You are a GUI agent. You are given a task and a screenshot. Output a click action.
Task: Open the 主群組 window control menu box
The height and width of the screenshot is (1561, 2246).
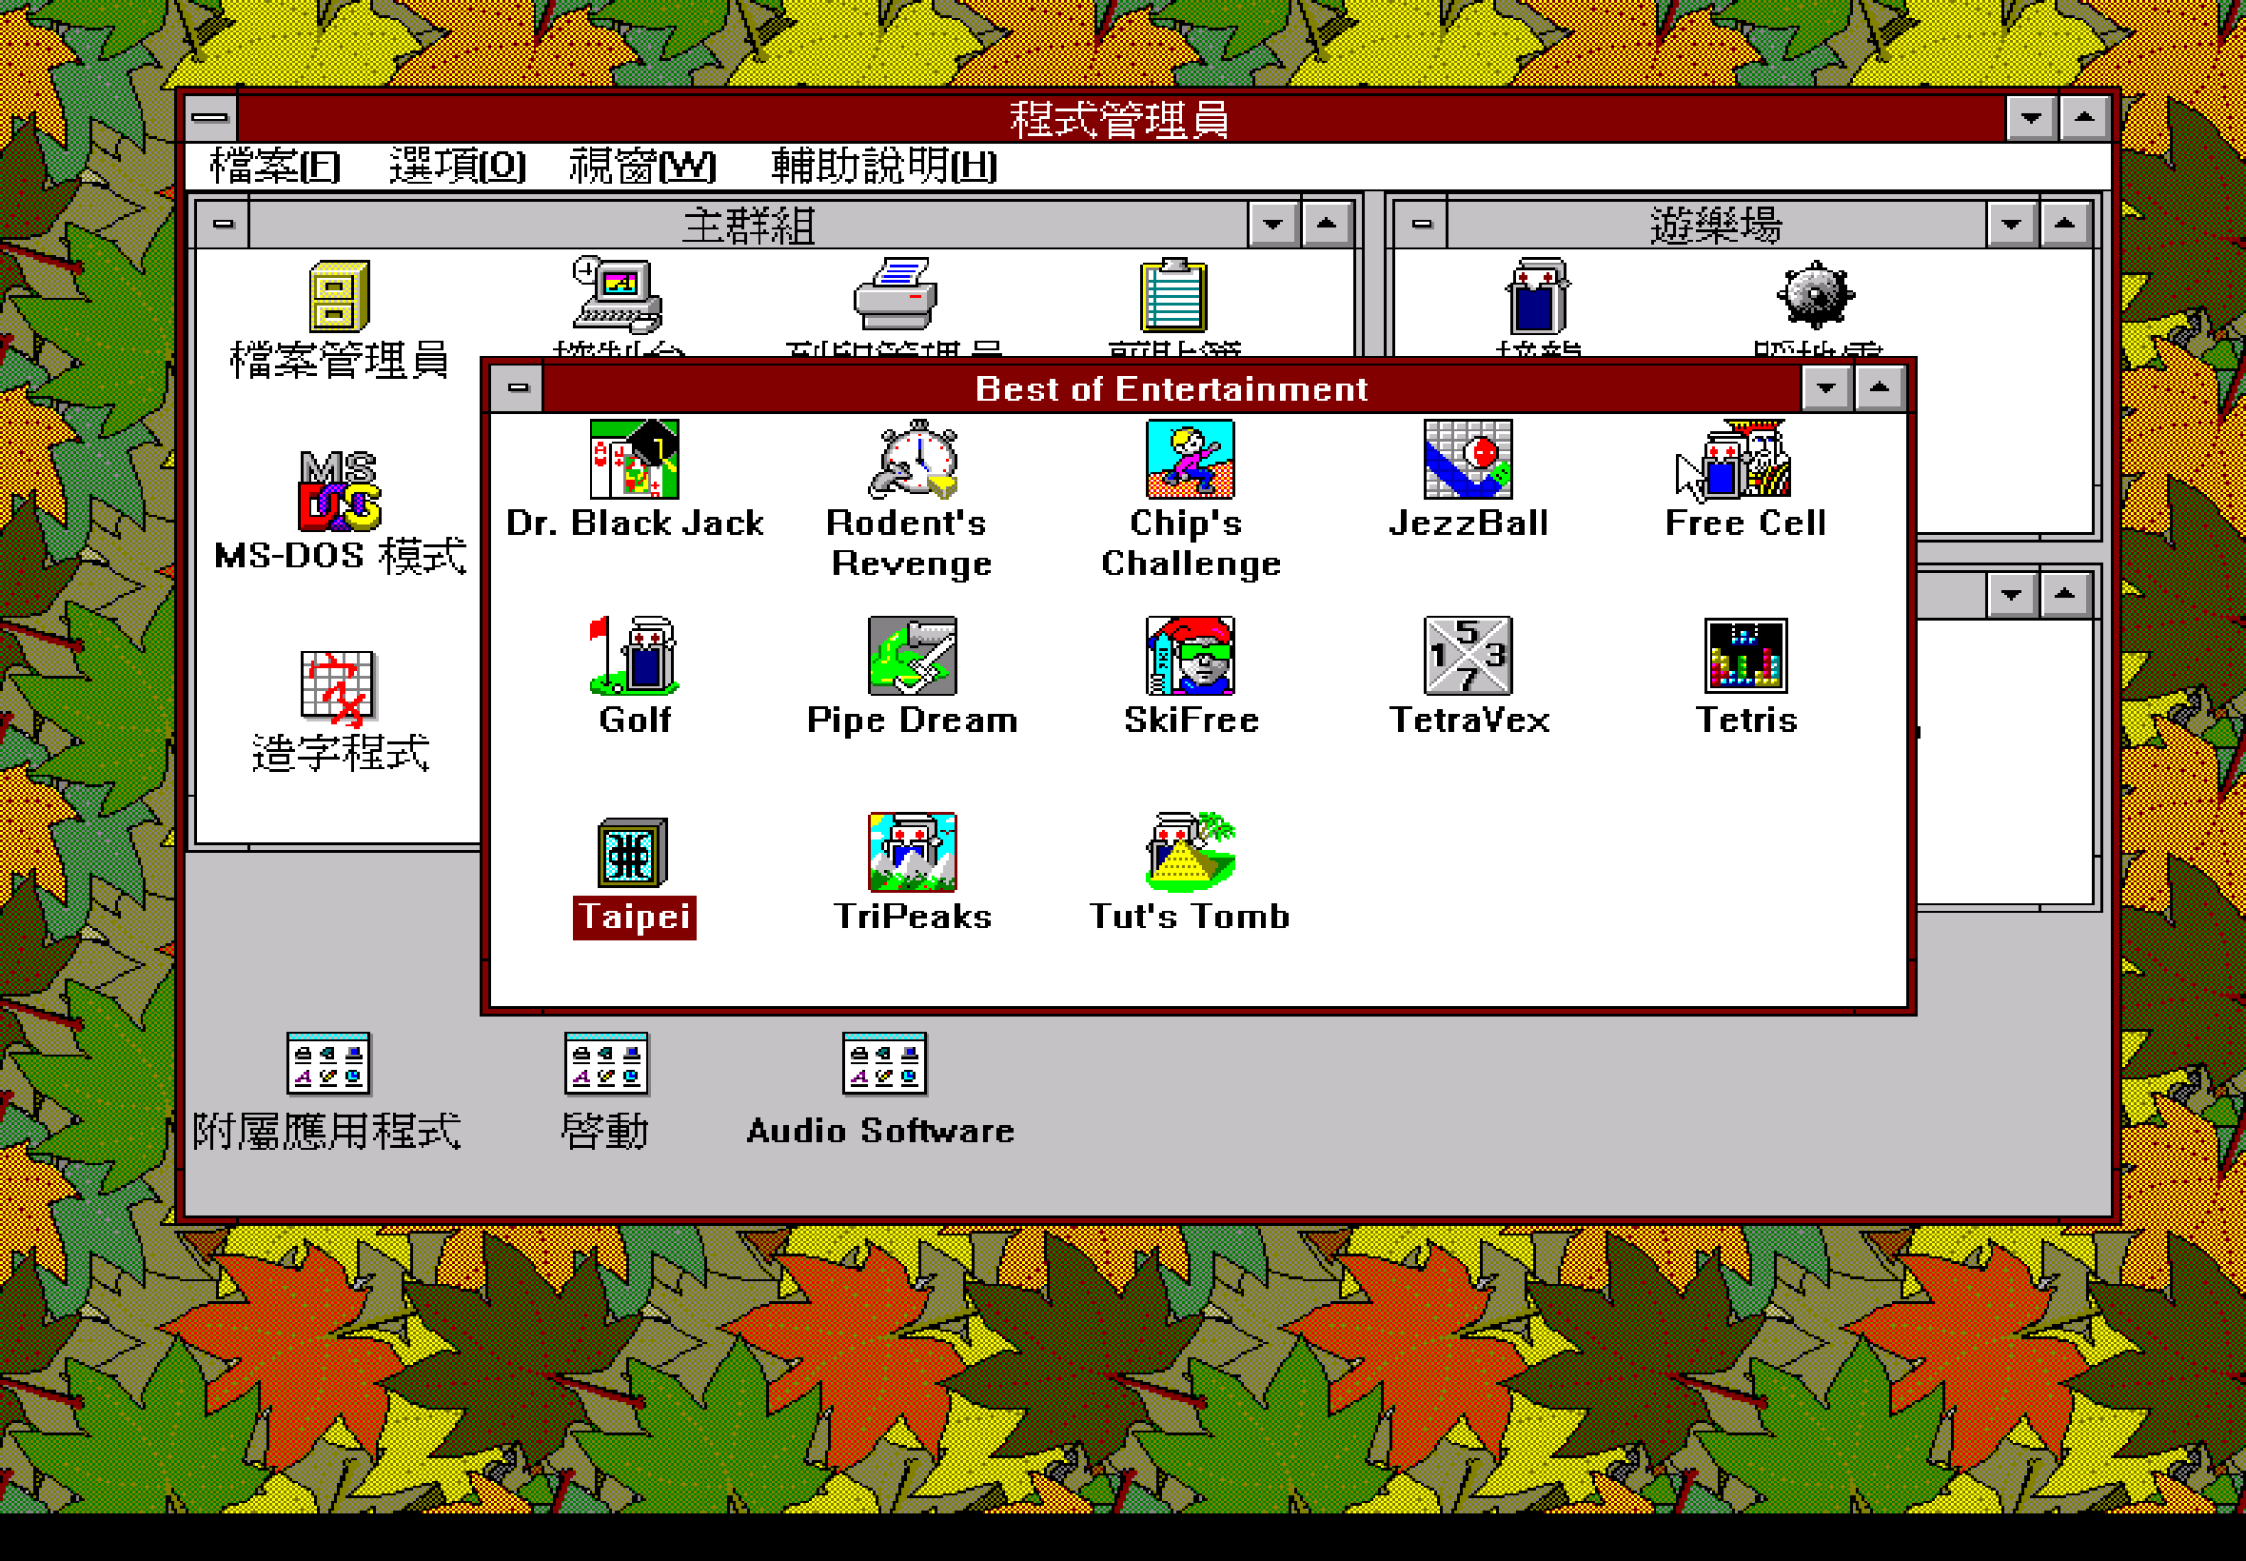pos(223,224)
